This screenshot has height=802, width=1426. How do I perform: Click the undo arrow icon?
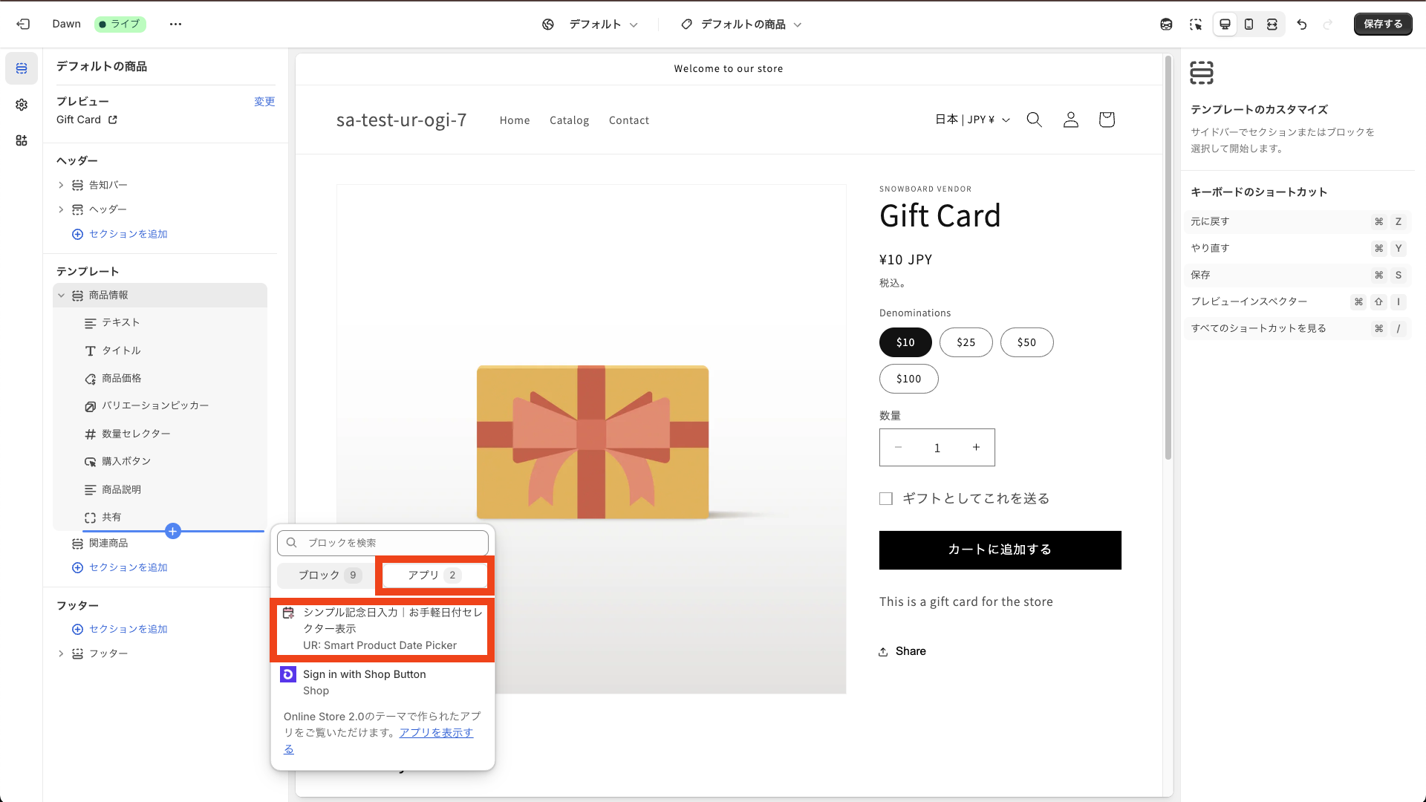[x=1302, y=24]
